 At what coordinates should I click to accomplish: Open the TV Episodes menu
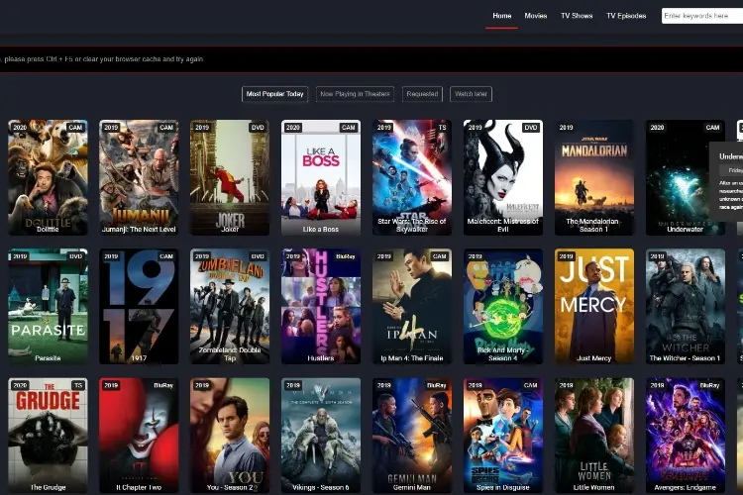pos(626,16)
